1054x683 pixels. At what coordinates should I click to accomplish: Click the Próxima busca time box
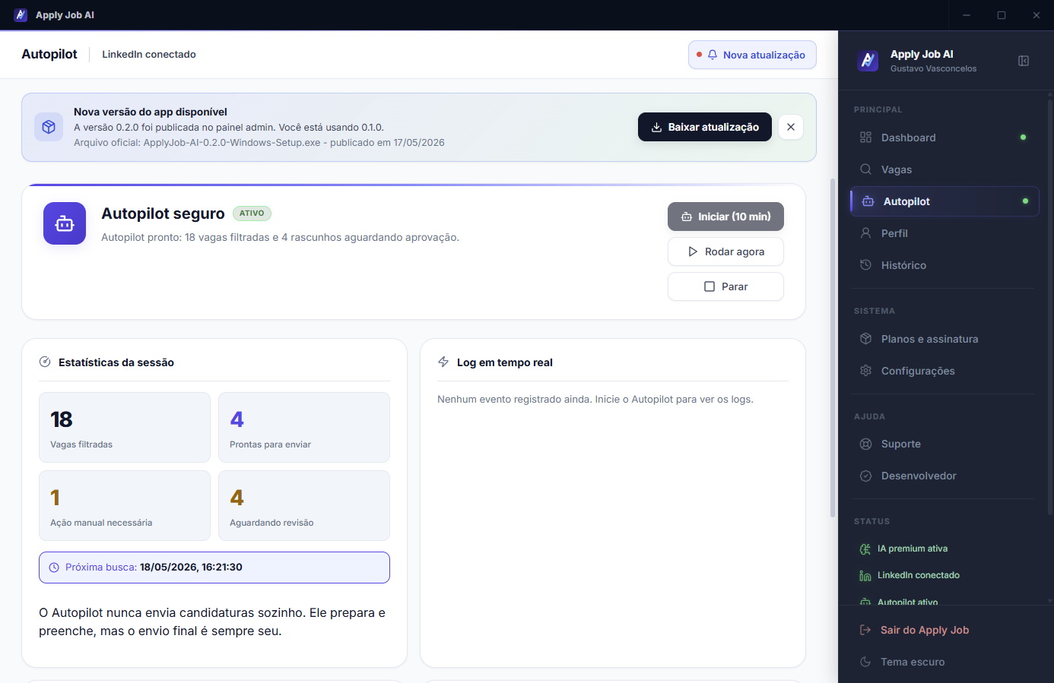tap(214, 568)
